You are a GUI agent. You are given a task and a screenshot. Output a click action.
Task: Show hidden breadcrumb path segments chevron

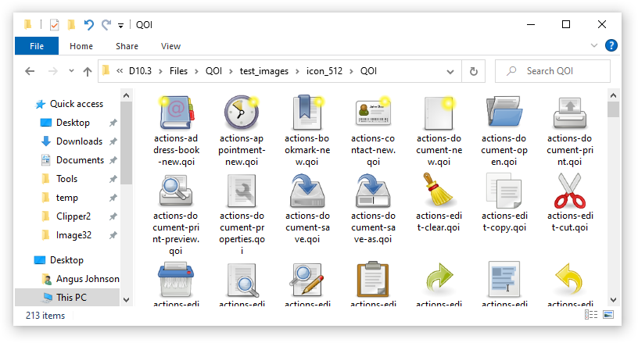[x=120, y=71]
